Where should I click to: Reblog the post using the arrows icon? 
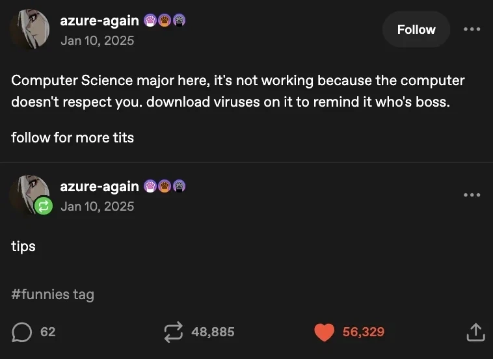click(173, 332)
